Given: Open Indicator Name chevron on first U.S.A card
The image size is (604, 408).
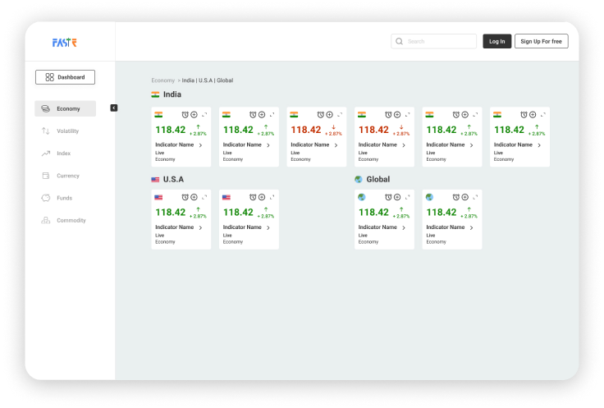Looking at the screenshot, I should [201, 227].
